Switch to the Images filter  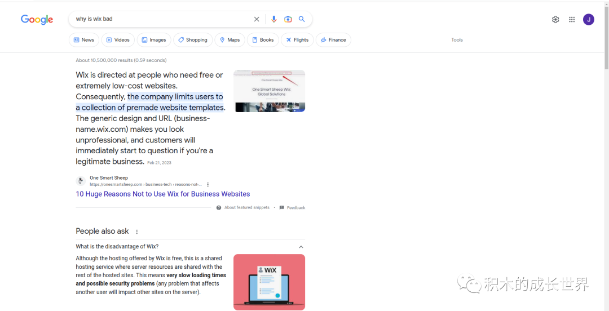click(x=154, y=40)
